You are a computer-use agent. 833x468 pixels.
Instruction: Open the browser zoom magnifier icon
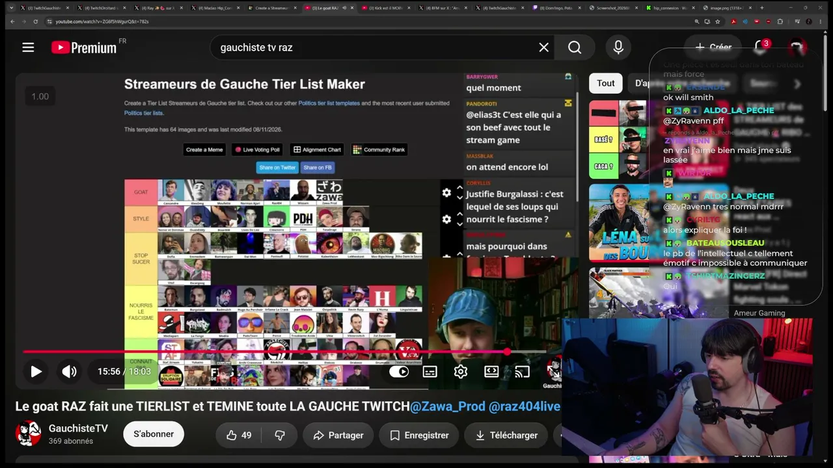(697, 21)
